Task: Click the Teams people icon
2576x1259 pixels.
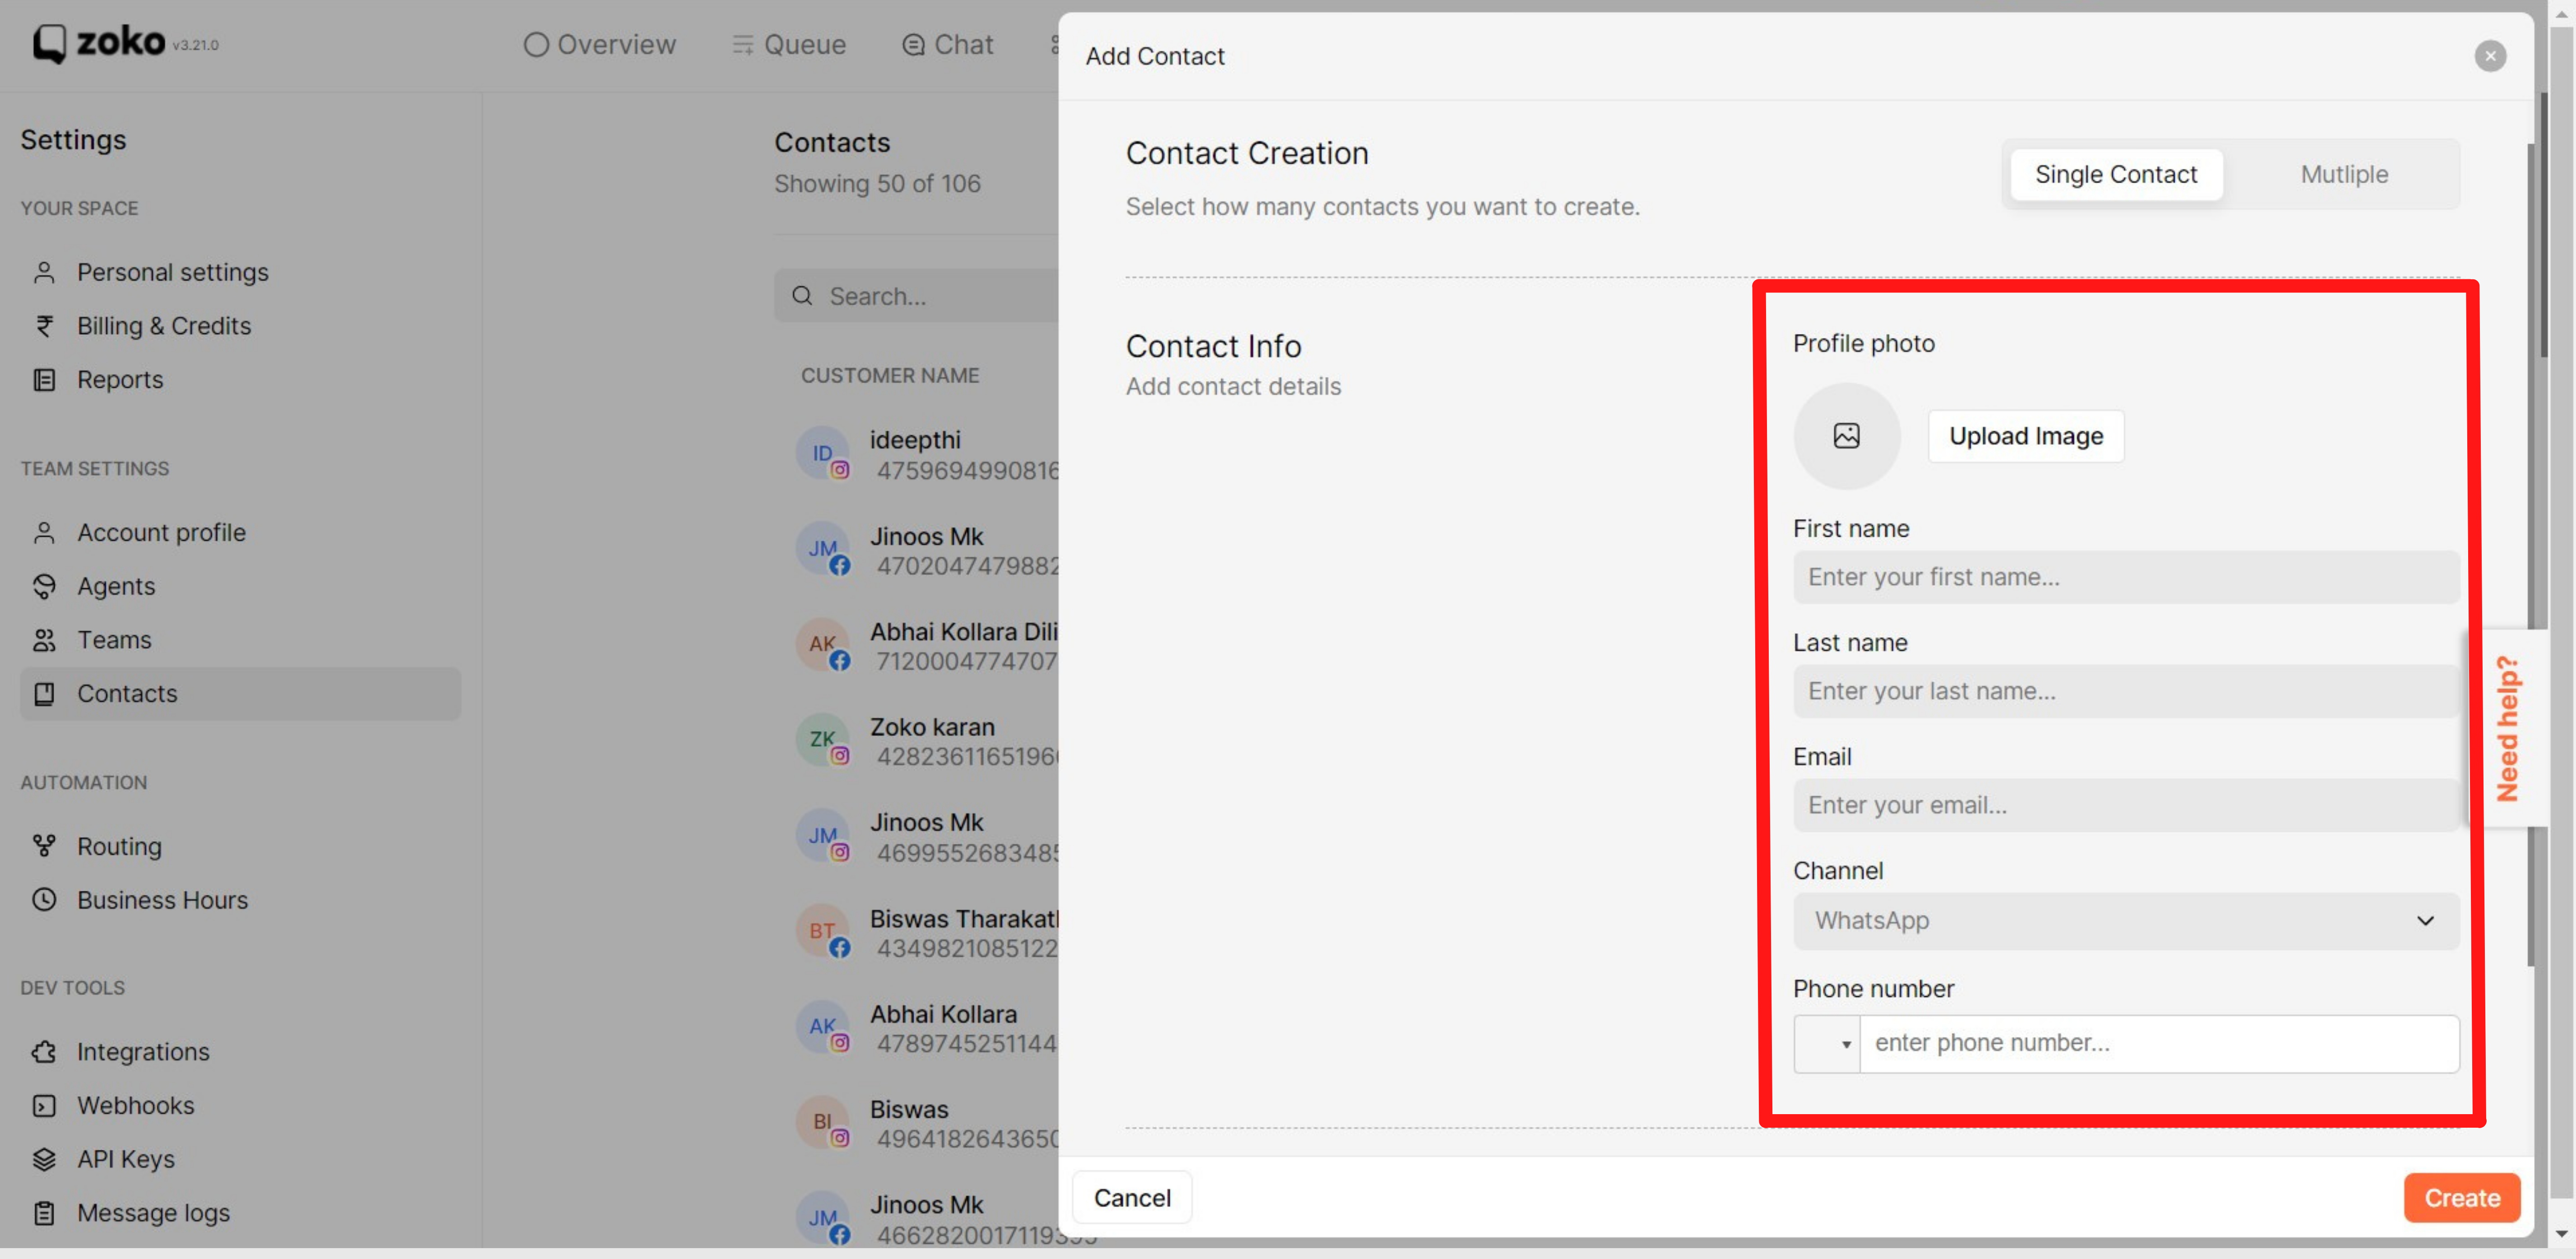Action: click(44, 640)
